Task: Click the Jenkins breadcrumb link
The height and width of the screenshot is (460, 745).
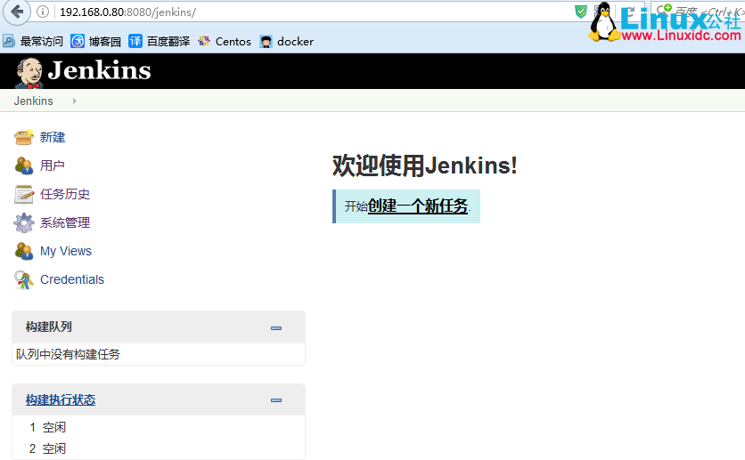Action: [x=33, y=101]
